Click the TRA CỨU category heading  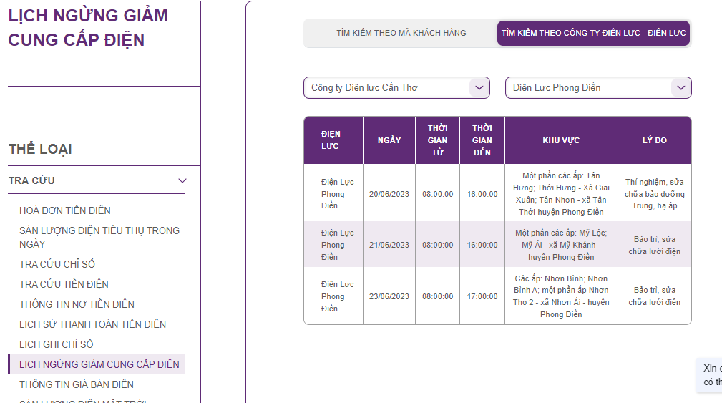tap(31, 180)
